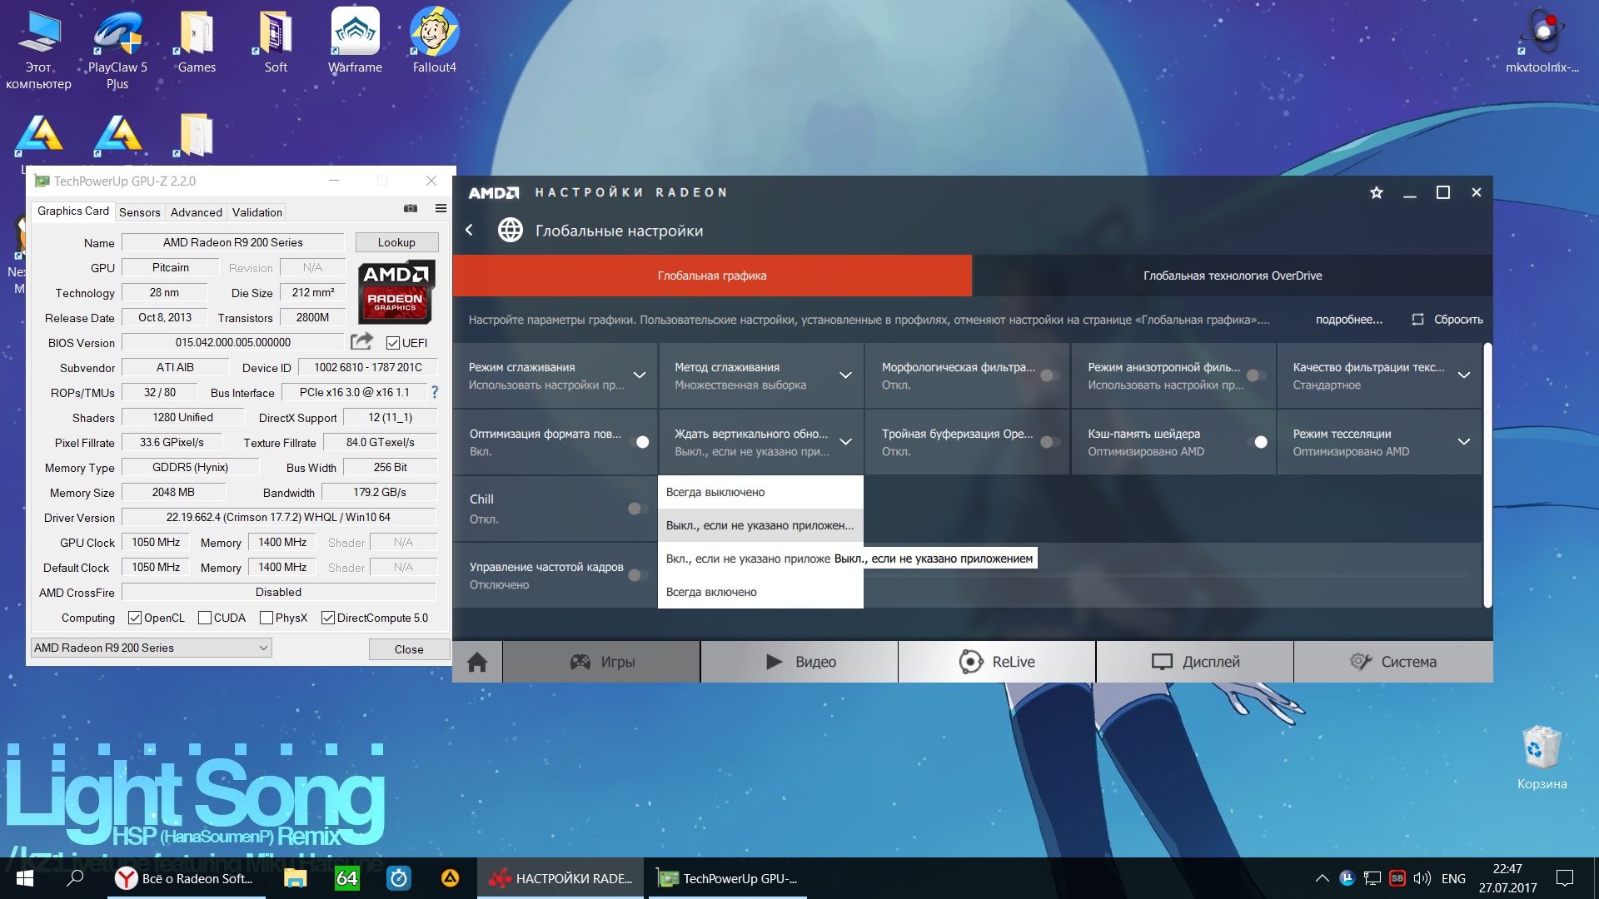Open mkvtoolnix desktop icon

[1542, 42]
